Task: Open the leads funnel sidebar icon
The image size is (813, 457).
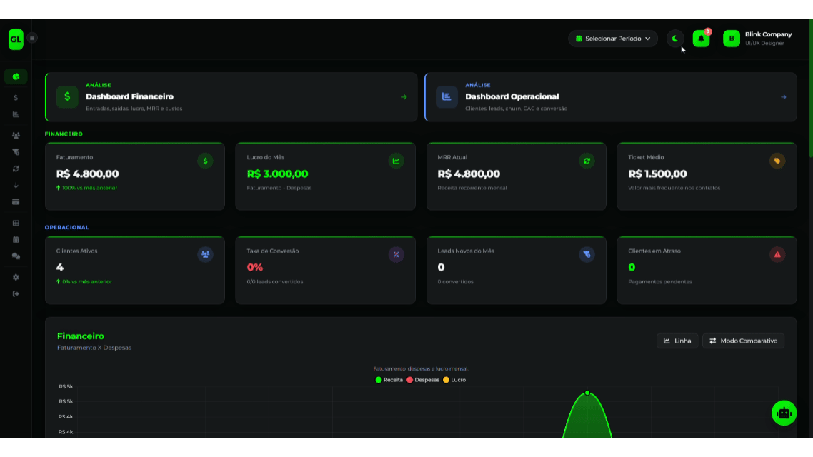Action: (16, 152)
